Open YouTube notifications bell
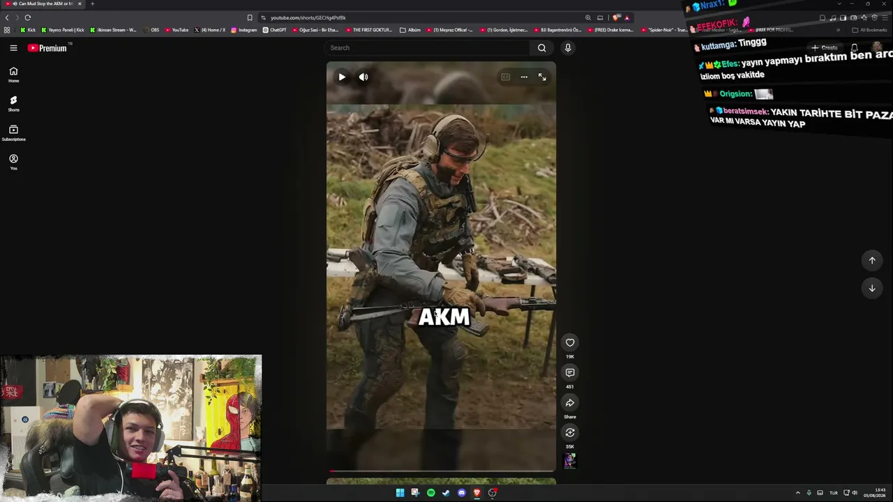The height and width of the screenshot is (502, 893). click(854, 48)
